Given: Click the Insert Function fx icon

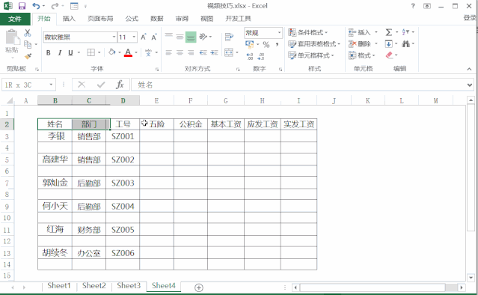Looking at the screenshot, I should pos(120,85).
